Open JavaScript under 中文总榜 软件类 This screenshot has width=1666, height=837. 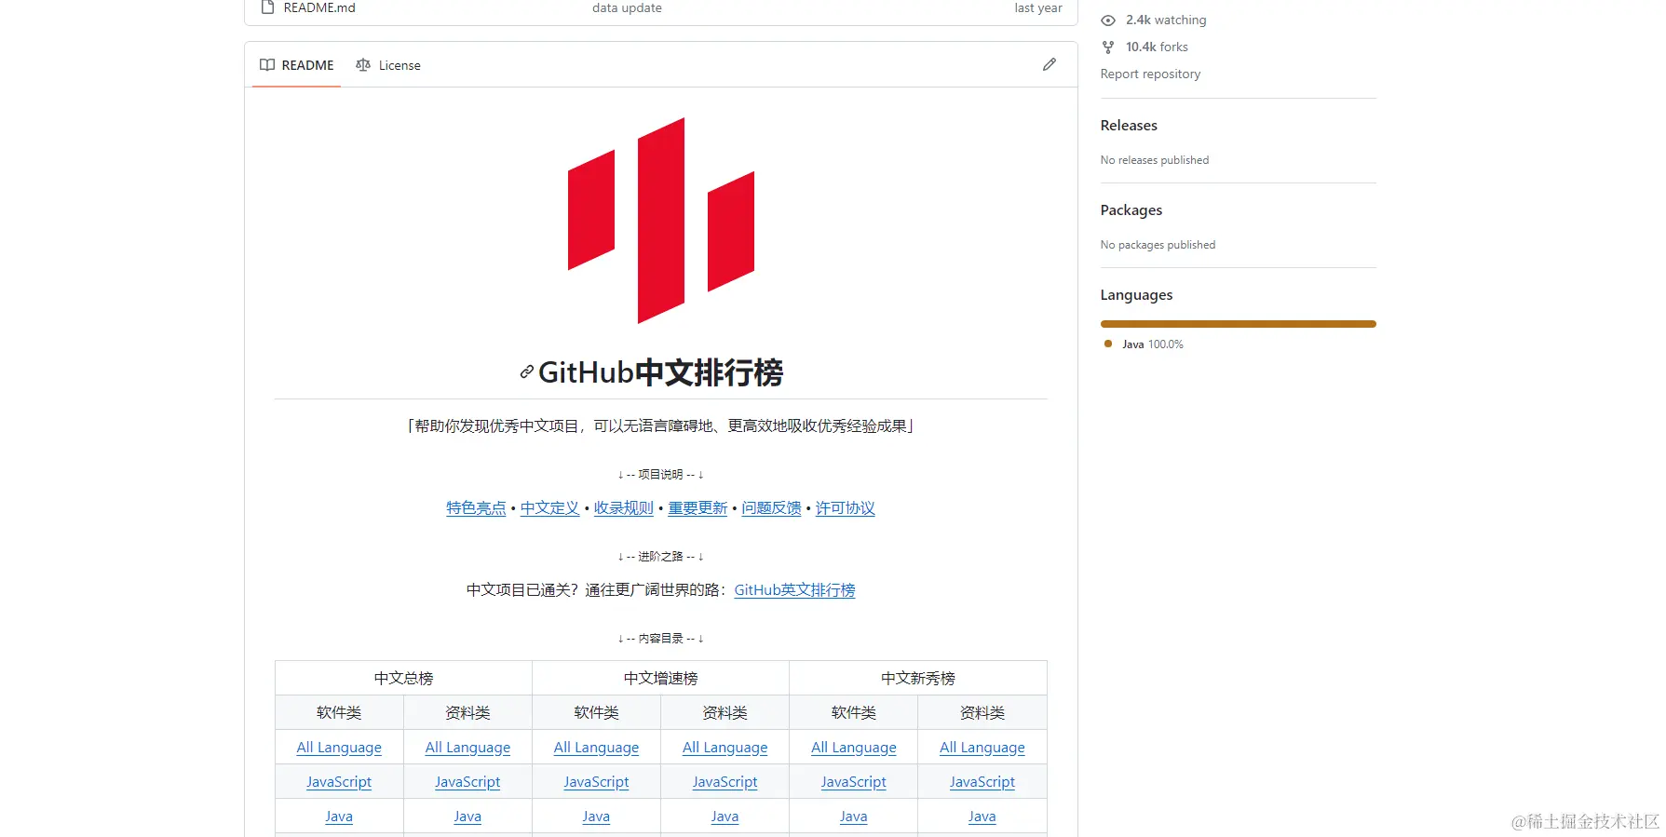click(339, 782)
